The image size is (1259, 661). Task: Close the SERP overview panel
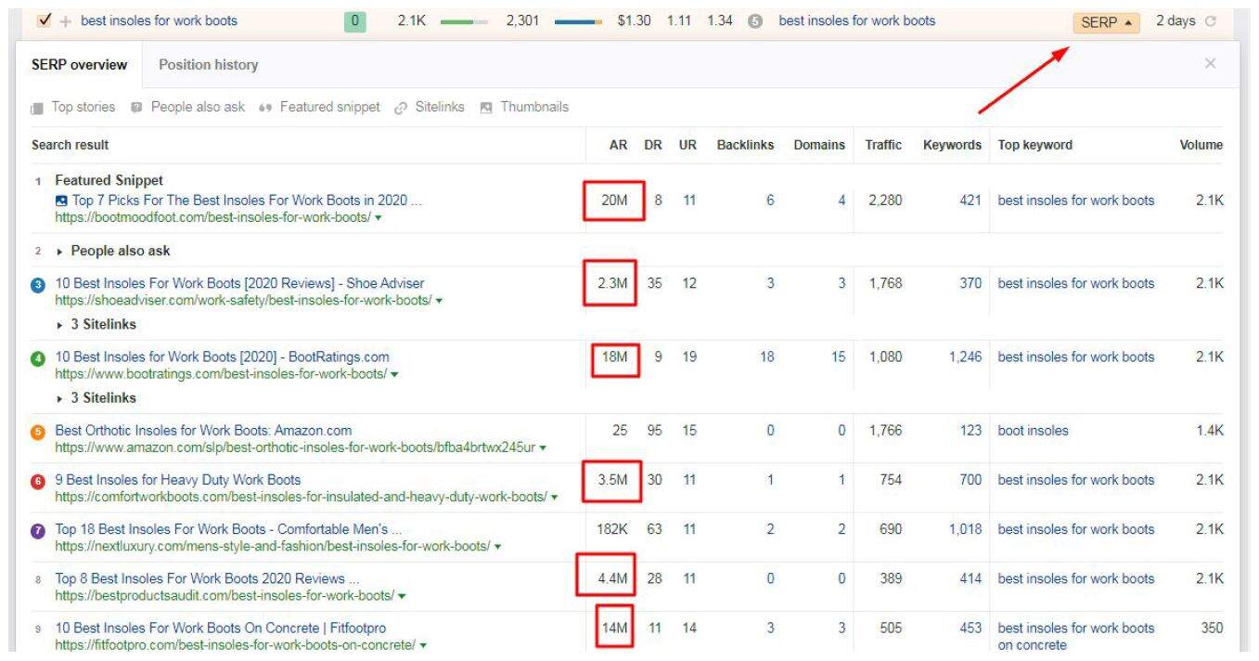(1210, 63)
